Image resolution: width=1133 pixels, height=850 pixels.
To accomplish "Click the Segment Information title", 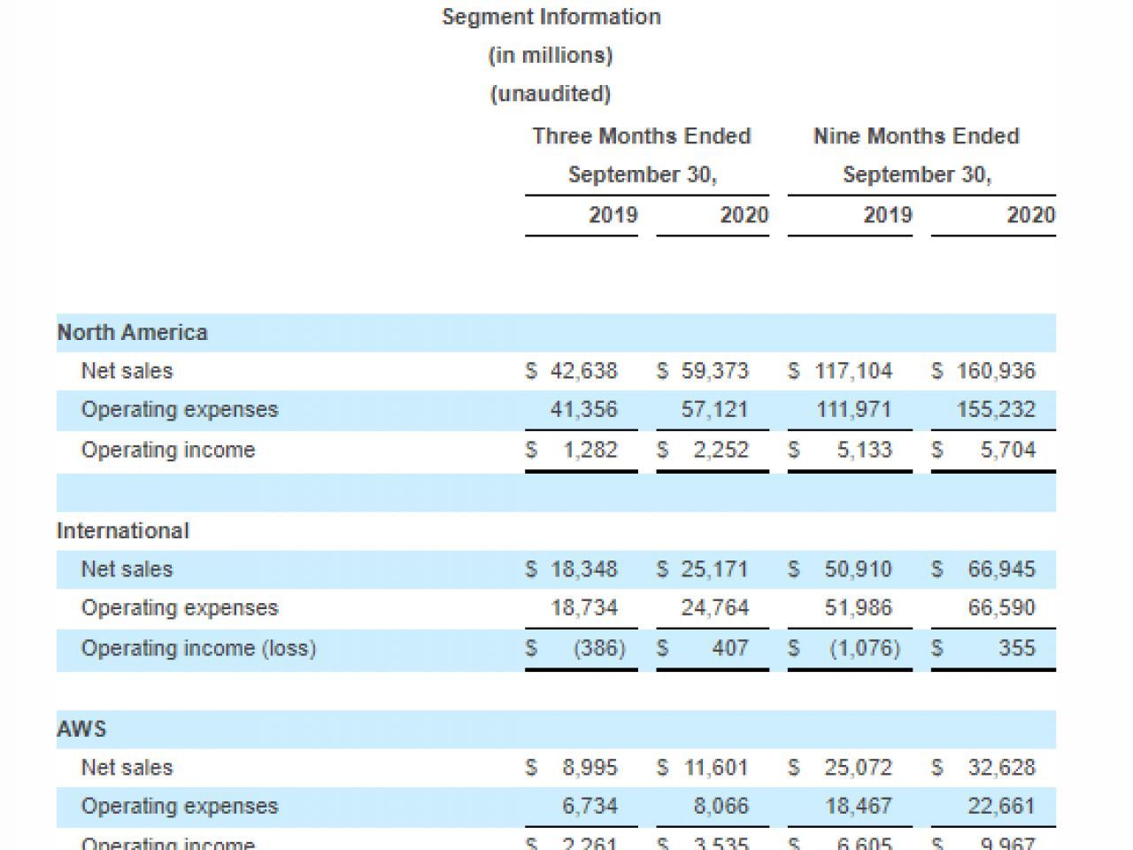I will coord(551,17).
